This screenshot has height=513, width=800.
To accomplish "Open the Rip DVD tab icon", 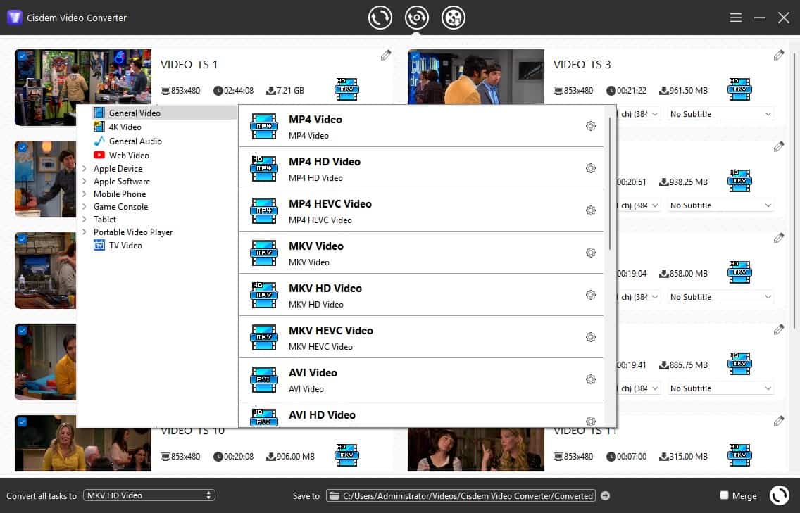I will pos(416,18).
